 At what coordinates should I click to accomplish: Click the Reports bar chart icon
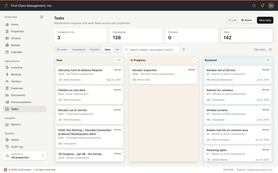7,125
